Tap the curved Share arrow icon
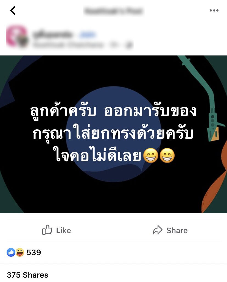Screen dimensions: 227x282 pyautogui.click(x=158, y=230)
